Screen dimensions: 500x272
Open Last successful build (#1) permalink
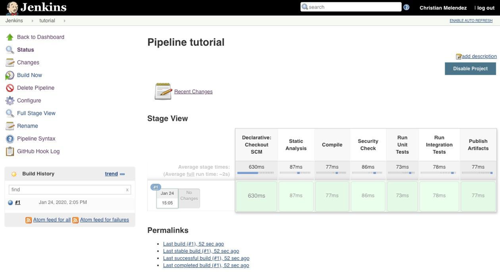tap(206, 258)
